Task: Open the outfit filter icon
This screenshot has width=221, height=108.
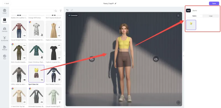Action: pos(60,11)
